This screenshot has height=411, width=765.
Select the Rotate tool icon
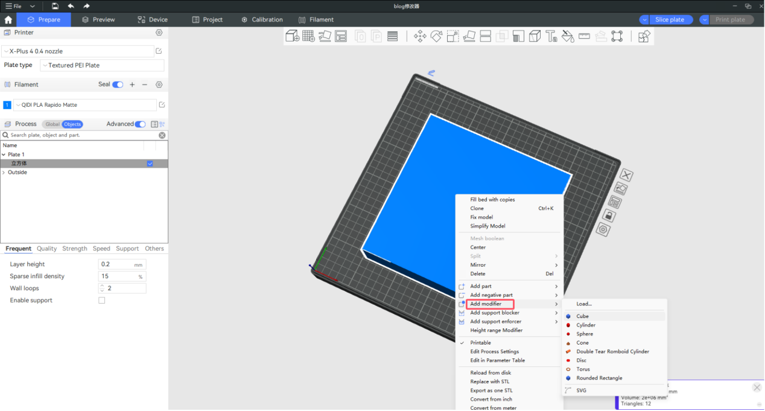[x=436, y=36]
